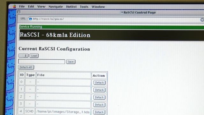Click Detach button for ID 3
The width and height of the screenshot is (204, 115).
click(99, 105)
